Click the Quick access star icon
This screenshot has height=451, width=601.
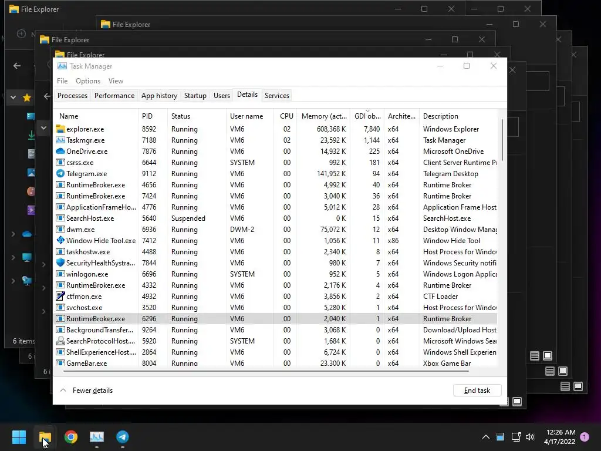27,97
